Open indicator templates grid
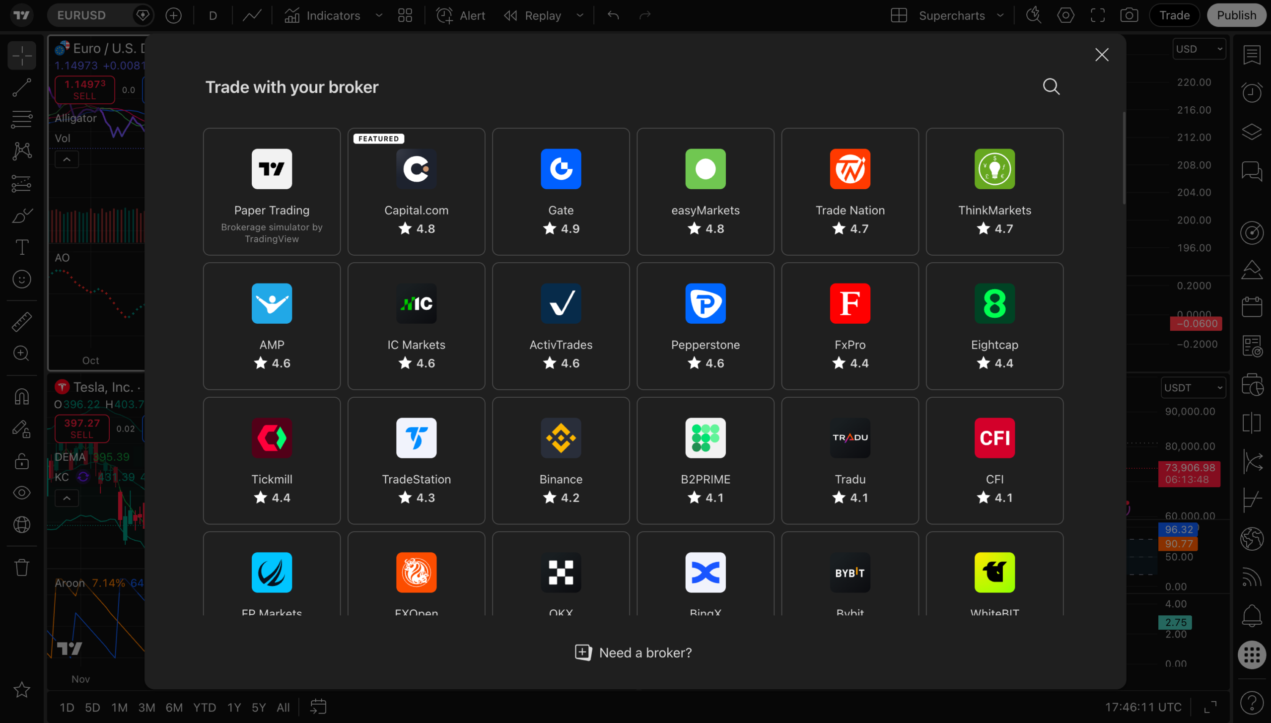Viewport: 1271px width, 723px height. click(405, 15)
